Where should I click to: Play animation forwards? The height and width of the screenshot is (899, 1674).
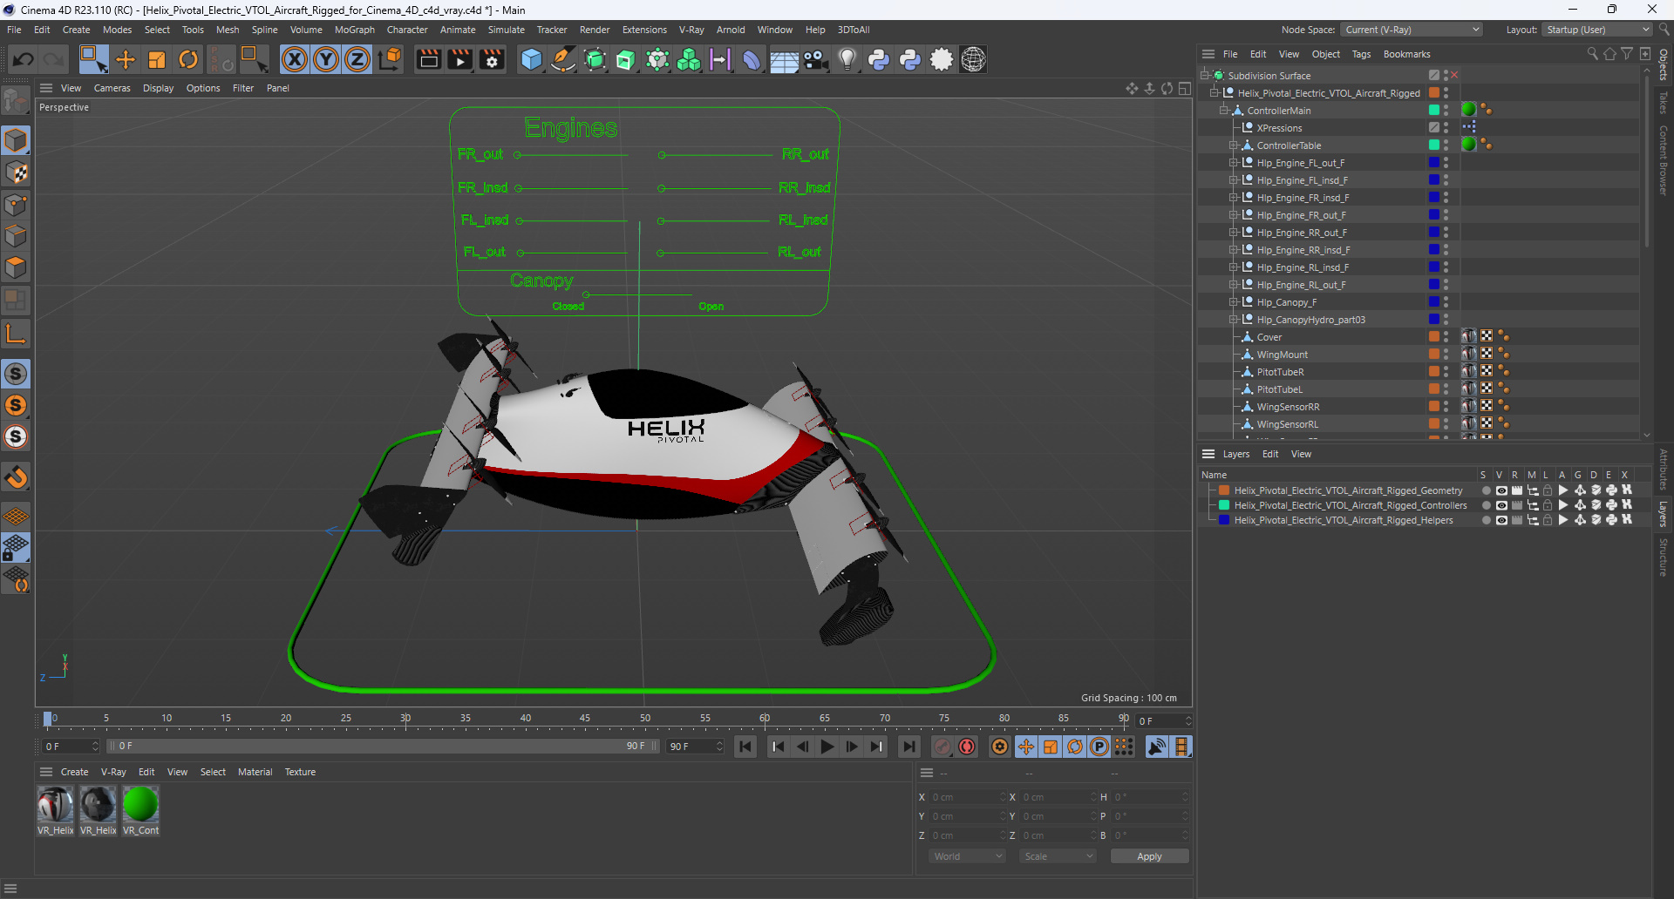tap(827, 747)
